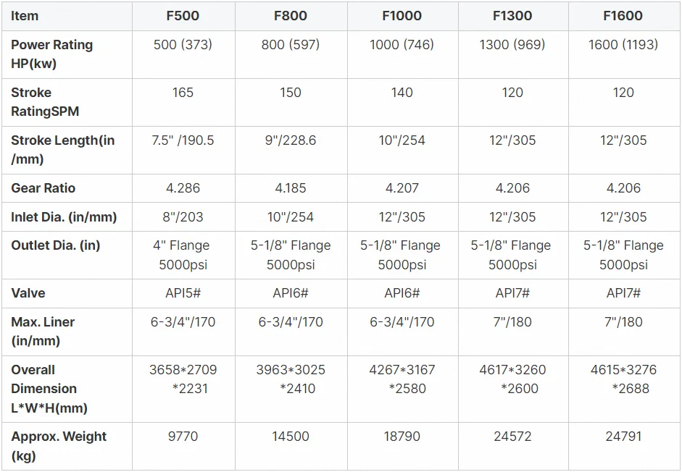Click the 4" Flange 5000psi cell
This screenshot has width=682, height=472.
pyautogui.click(x=183, y=255)
